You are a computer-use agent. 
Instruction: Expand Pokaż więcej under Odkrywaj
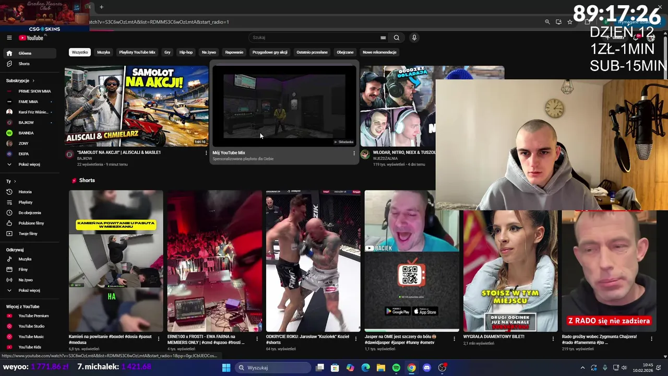point(29,290)
